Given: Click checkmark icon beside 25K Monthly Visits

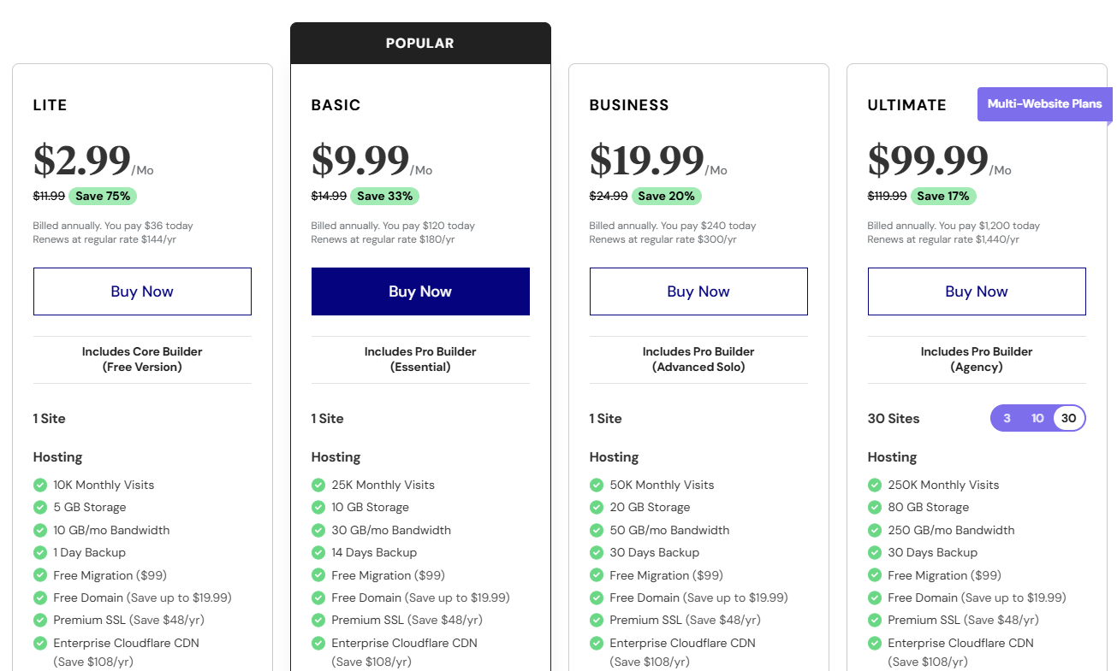Looking at the screenshot, I should point(318,485).
